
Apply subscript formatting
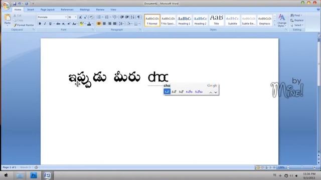click(64, 23)
